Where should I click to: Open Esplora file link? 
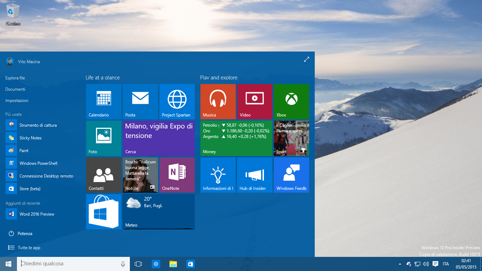[15, 78]
